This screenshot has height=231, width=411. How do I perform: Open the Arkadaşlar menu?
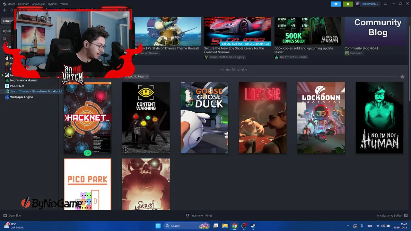coord(39,4)
